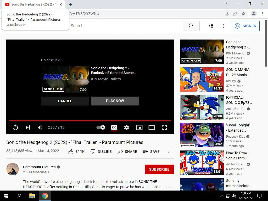Viewport: 268px width, 201px height.
Task: Open the "Good Tonight" Extended video title
Action: [x=238, y=128]
